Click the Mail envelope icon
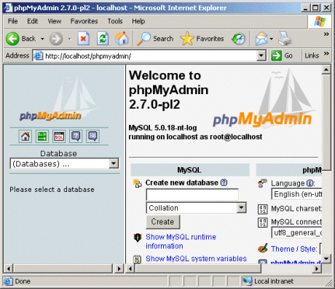Viewport: 335px width, 289px height. (261, 39)
